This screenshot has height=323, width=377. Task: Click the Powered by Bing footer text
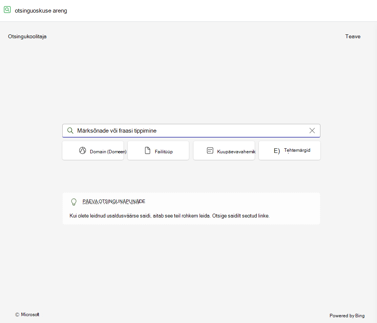pos(347,316)
